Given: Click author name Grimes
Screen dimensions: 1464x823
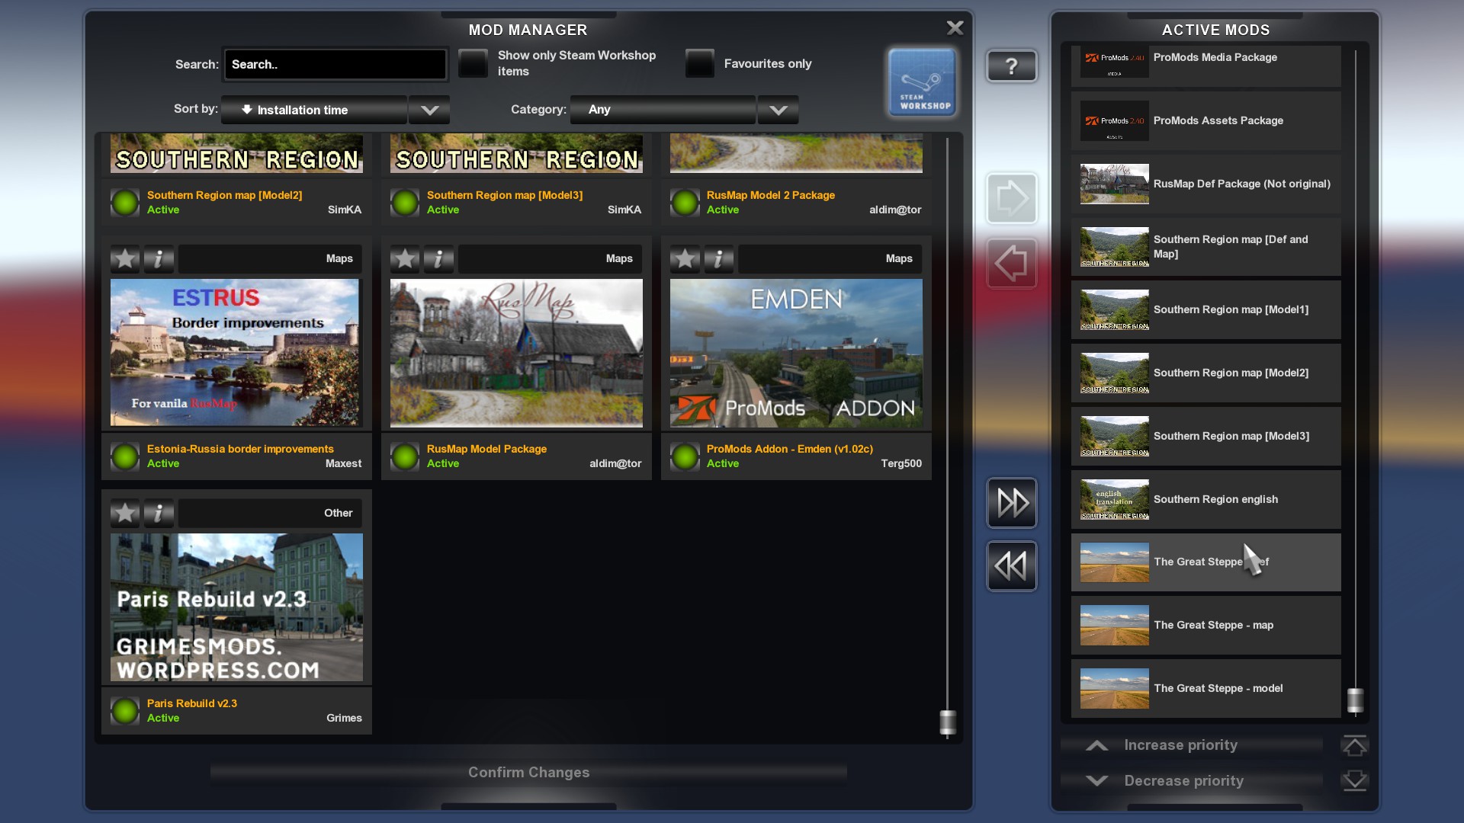Looking at the screenshot, I should (344, 718).
